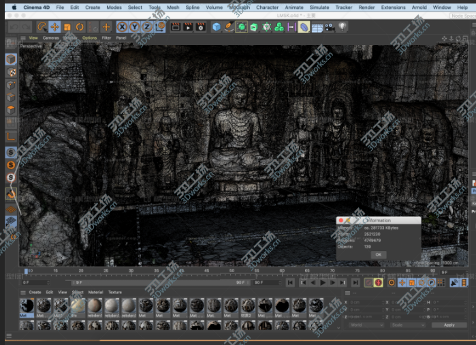Click the Floor environment icon

[x=317, y=28]
